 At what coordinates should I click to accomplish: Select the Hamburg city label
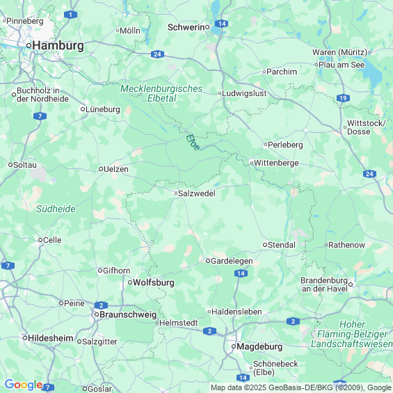tap(58, 46)
